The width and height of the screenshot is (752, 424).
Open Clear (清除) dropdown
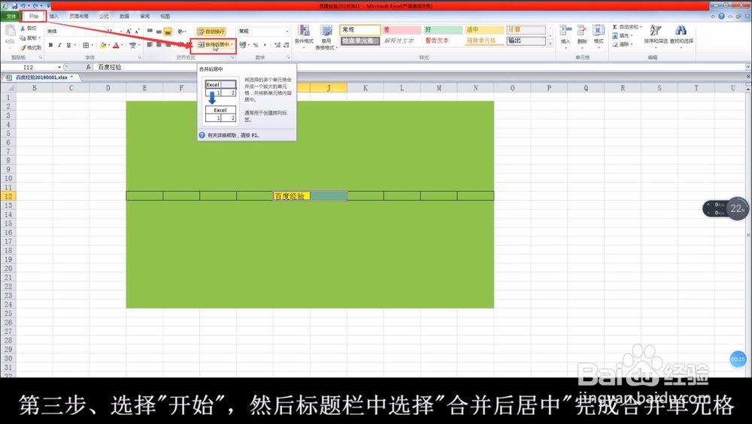[x=622, y=44]
